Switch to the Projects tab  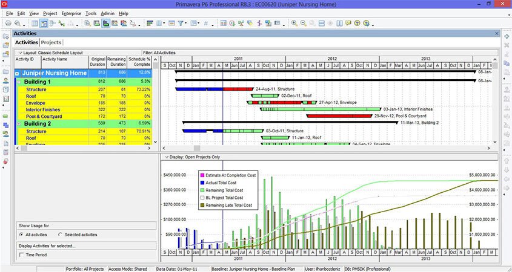pyautogui.click(x=52, y=42)
